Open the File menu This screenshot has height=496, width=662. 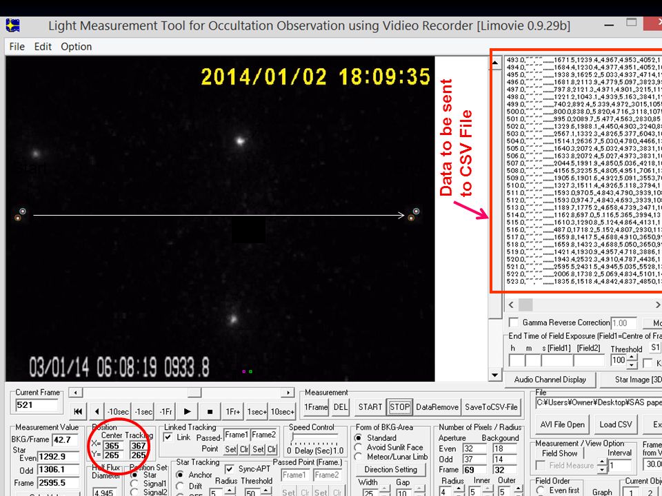click(x=17, y=46)
